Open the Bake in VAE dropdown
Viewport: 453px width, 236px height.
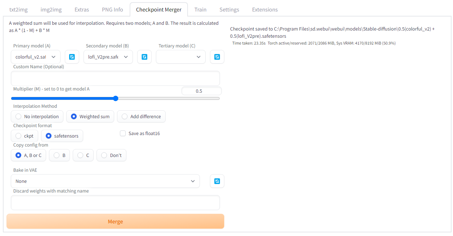click(x=105, y=181)
